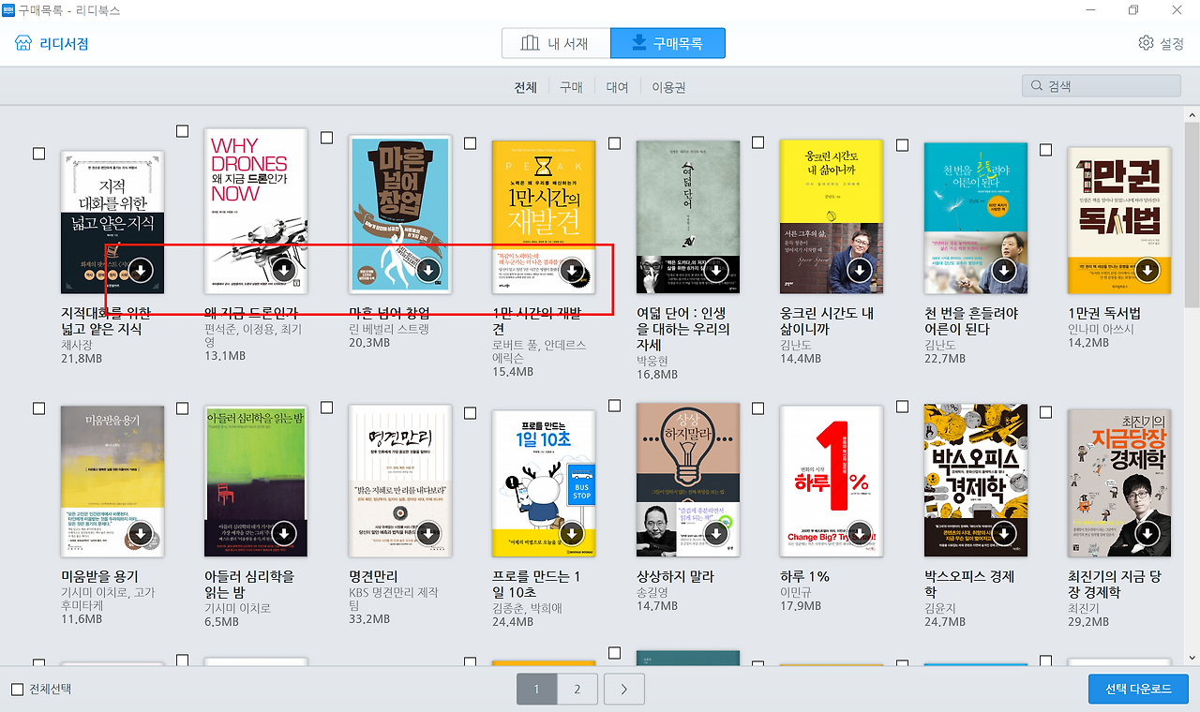Check the box for 마흔 넘어 창업
Screen dimensions: 1200x712
click(x=326, y=138)
